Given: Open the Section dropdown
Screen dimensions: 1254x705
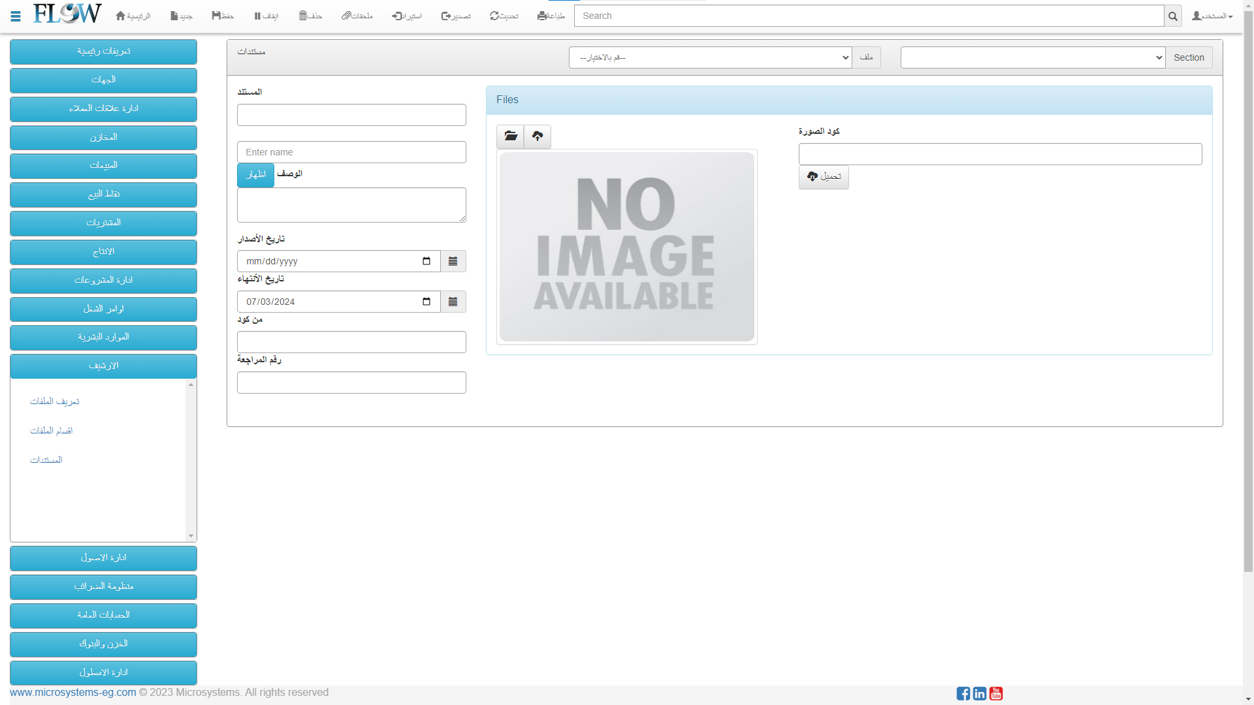Looking at the screenshot, I should [1032, 57].
